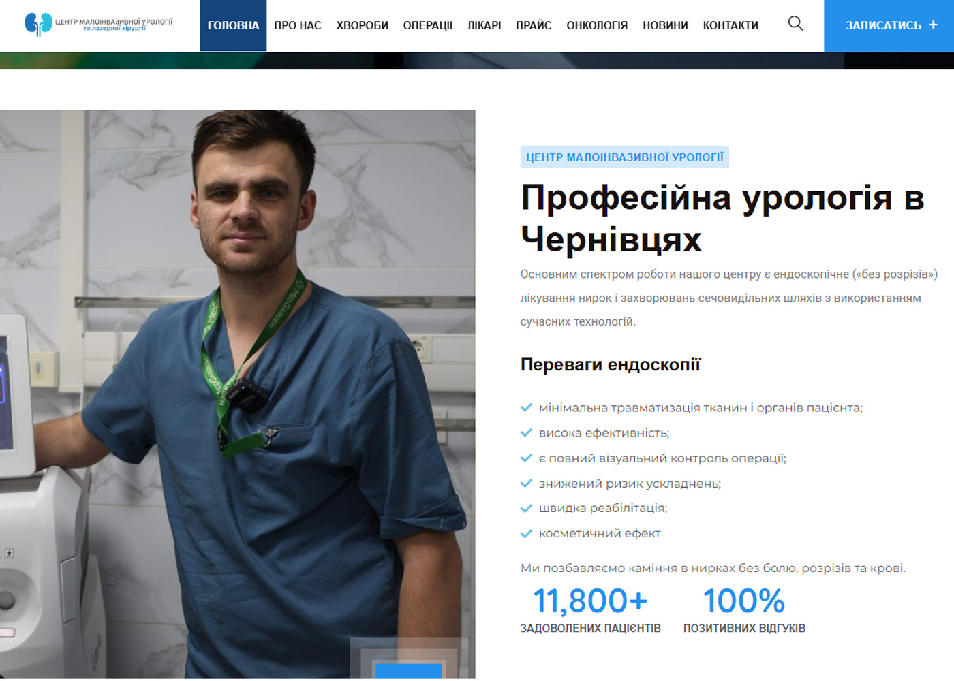Click checkmark next to мінімальна травматизація

(526, 408)
